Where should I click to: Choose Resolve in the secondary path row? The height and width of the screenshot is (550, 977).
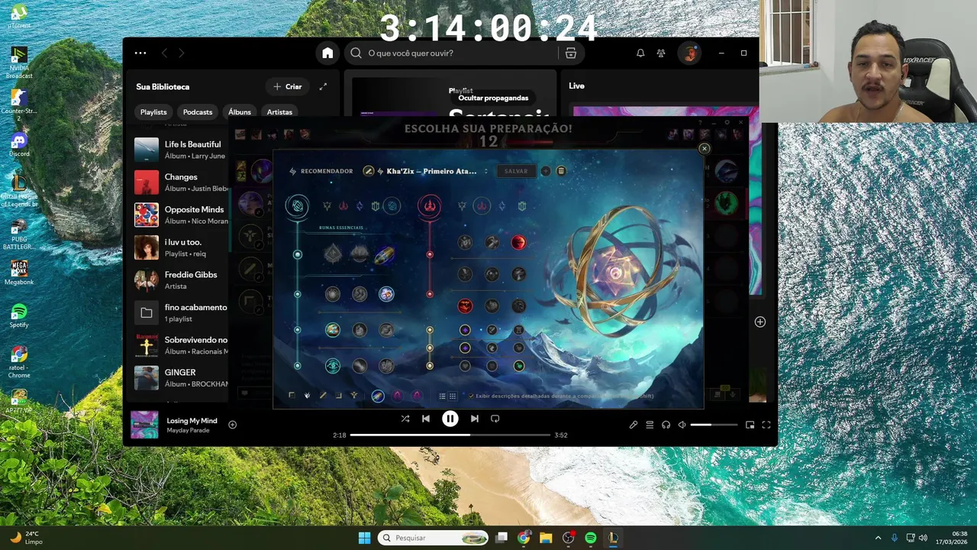pyautogui.click(x=522, y=205)
